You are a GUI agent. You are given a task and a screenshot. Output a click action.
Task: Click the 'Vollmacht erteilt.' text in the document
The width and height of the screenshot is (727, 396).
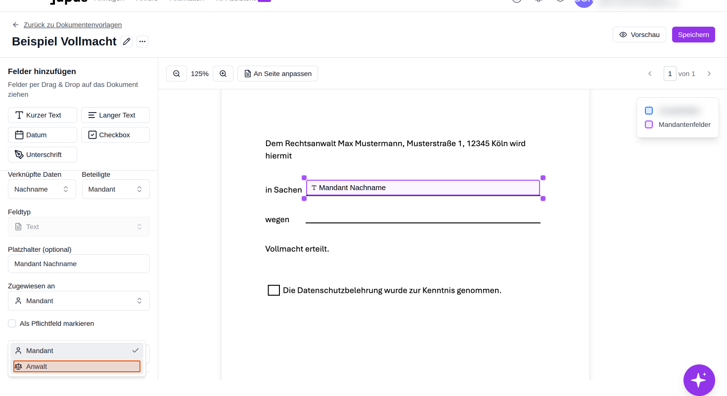[x=297, y=249]
